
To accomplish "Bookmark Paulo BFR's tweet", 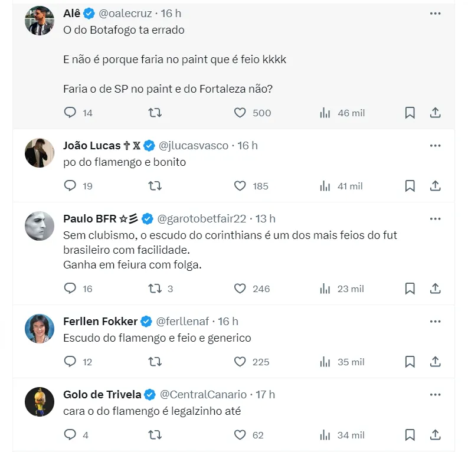I will point(410,289).
